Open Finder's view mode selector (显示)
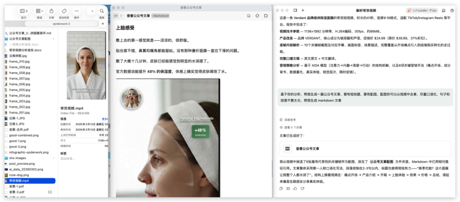This screenshot has width=460, height=202. point(24,11)
